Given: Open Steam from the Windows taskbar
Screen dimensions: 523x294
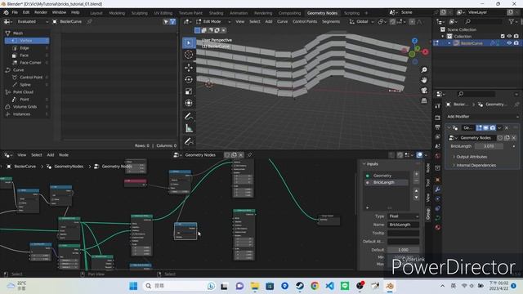Looking at the screenshot, I should coord(300,286).
